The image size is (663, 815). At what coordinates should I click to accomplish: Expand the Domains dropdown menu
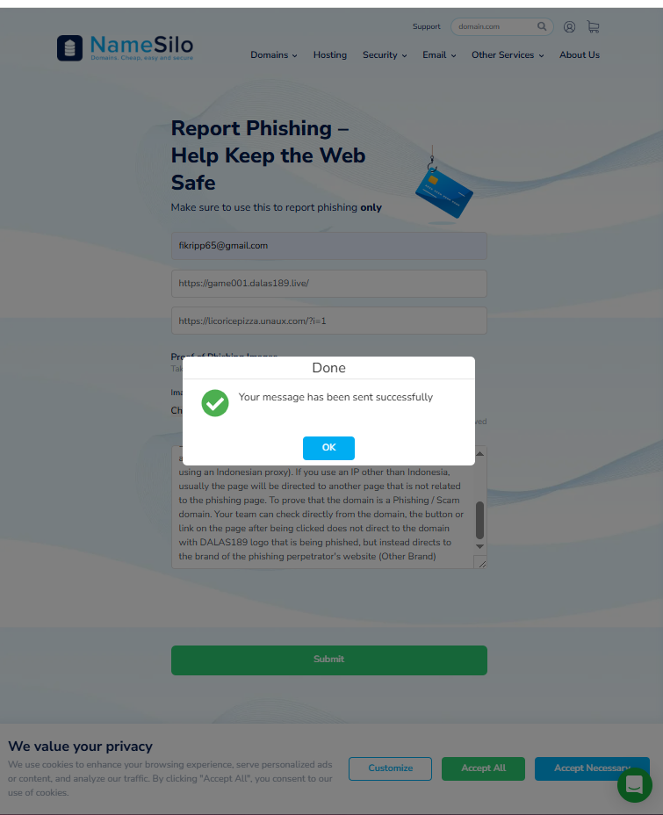pos(274,55)
